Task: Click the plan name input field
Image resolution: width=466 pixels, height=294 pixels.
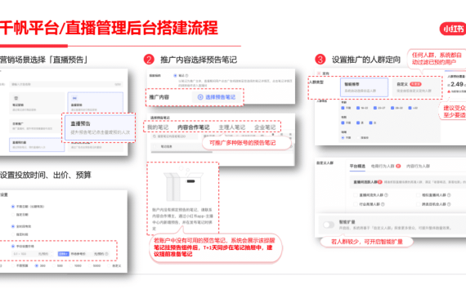Action: (66, 84)
